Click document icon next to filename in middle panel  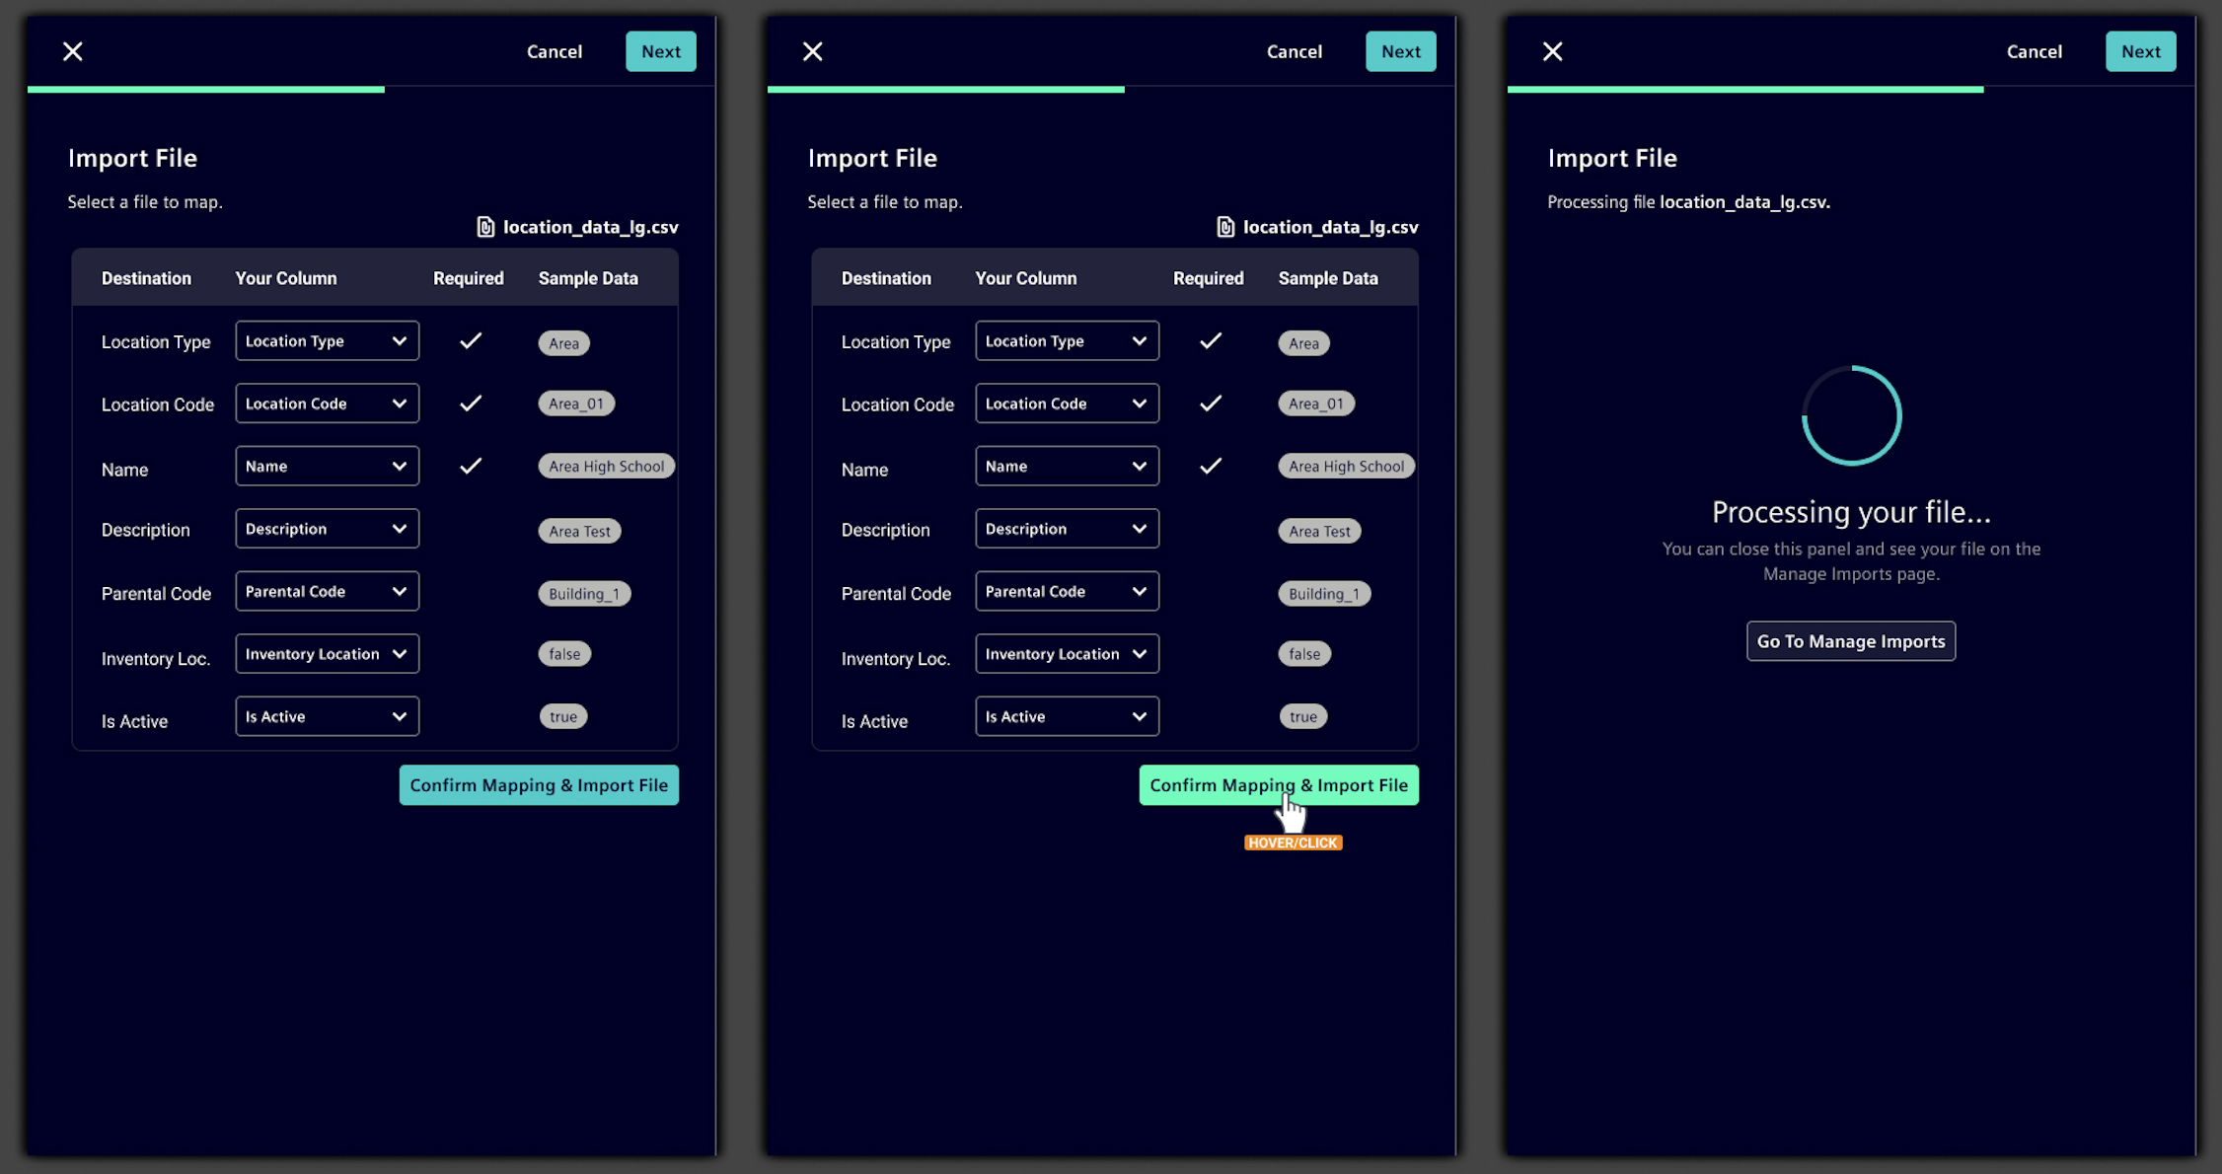1225,227
